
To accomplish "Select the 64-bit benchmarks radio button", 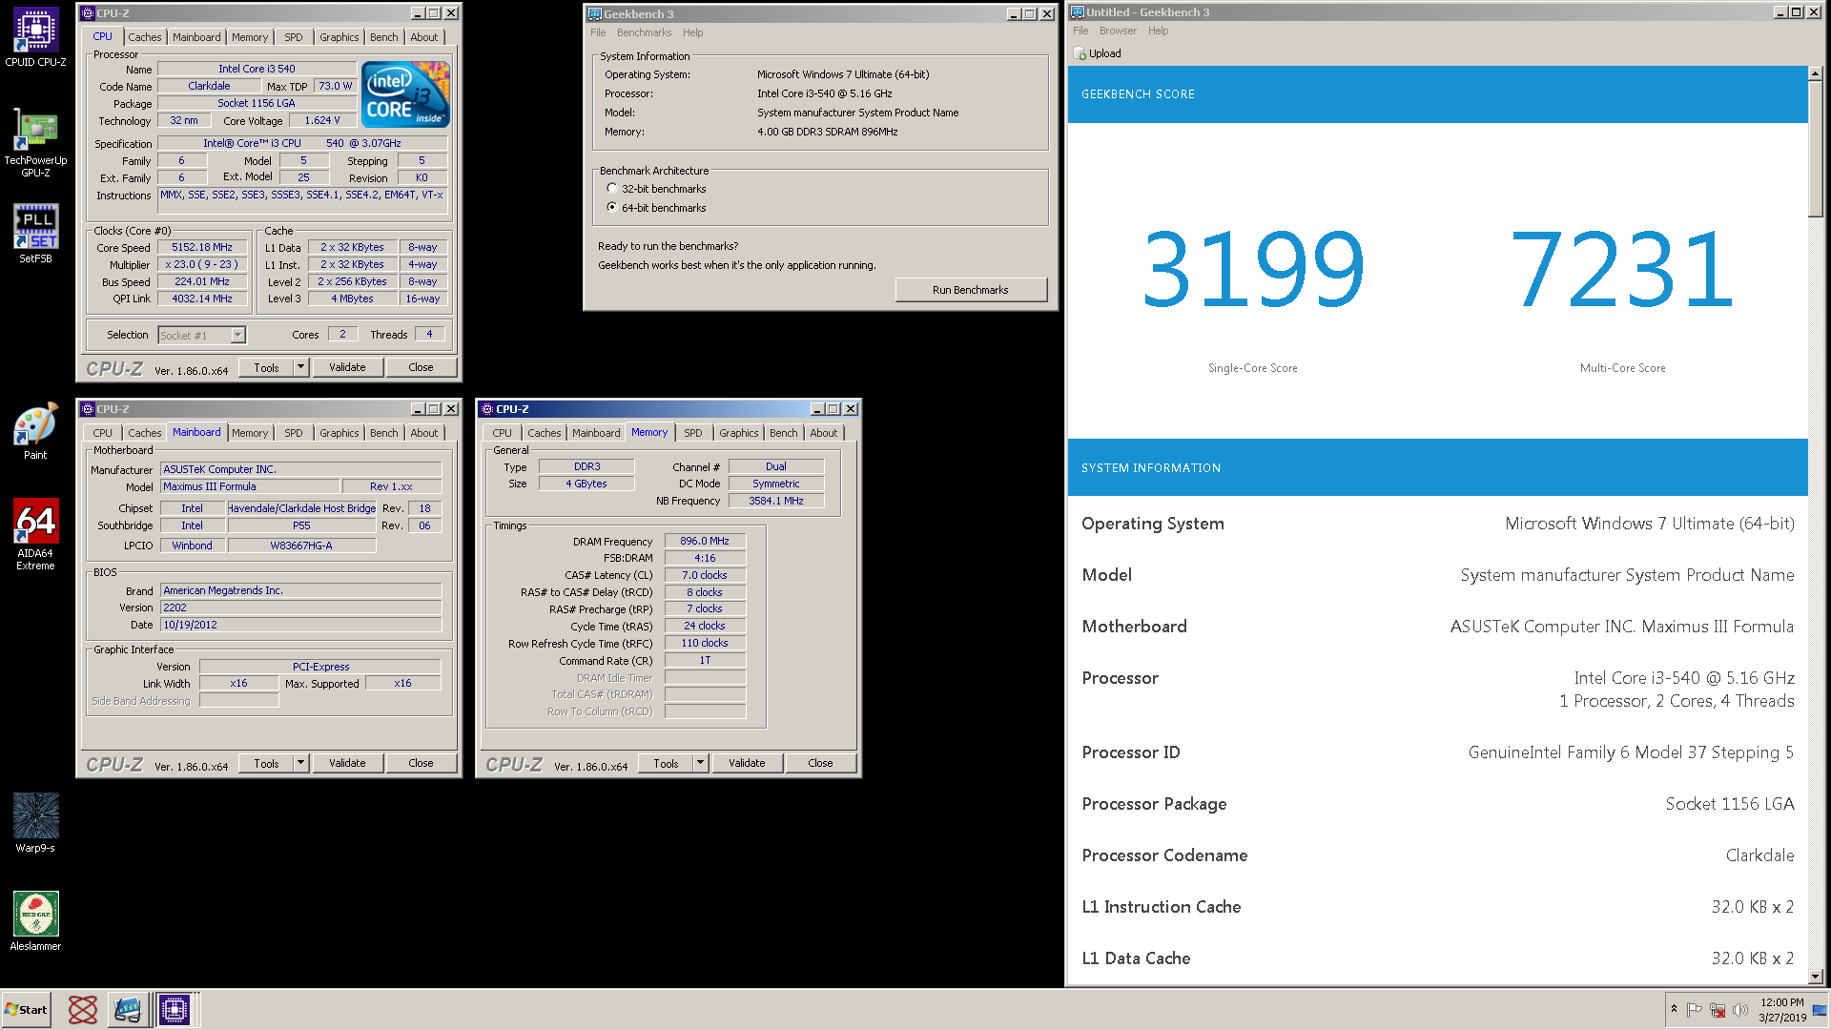I will click(x=612, y=207).
